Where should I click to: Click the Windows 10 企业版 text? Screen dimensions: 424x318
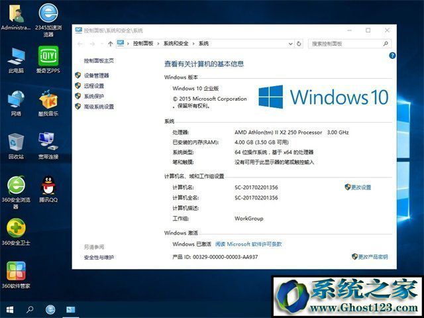click(x=195, y=88)
